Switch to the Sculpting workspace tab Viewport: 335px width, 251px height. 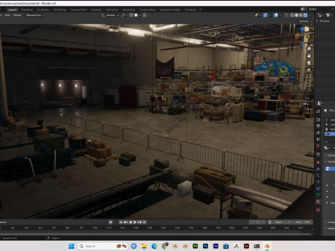click(43, 10)
